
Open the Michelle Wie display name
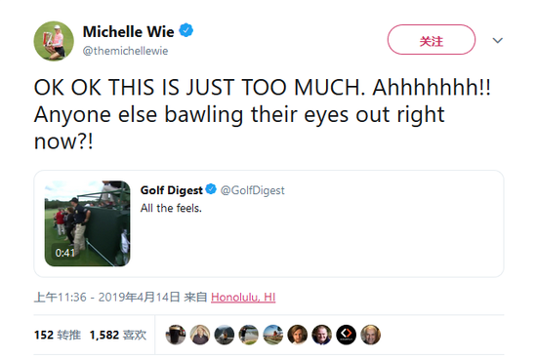point(129,32)
